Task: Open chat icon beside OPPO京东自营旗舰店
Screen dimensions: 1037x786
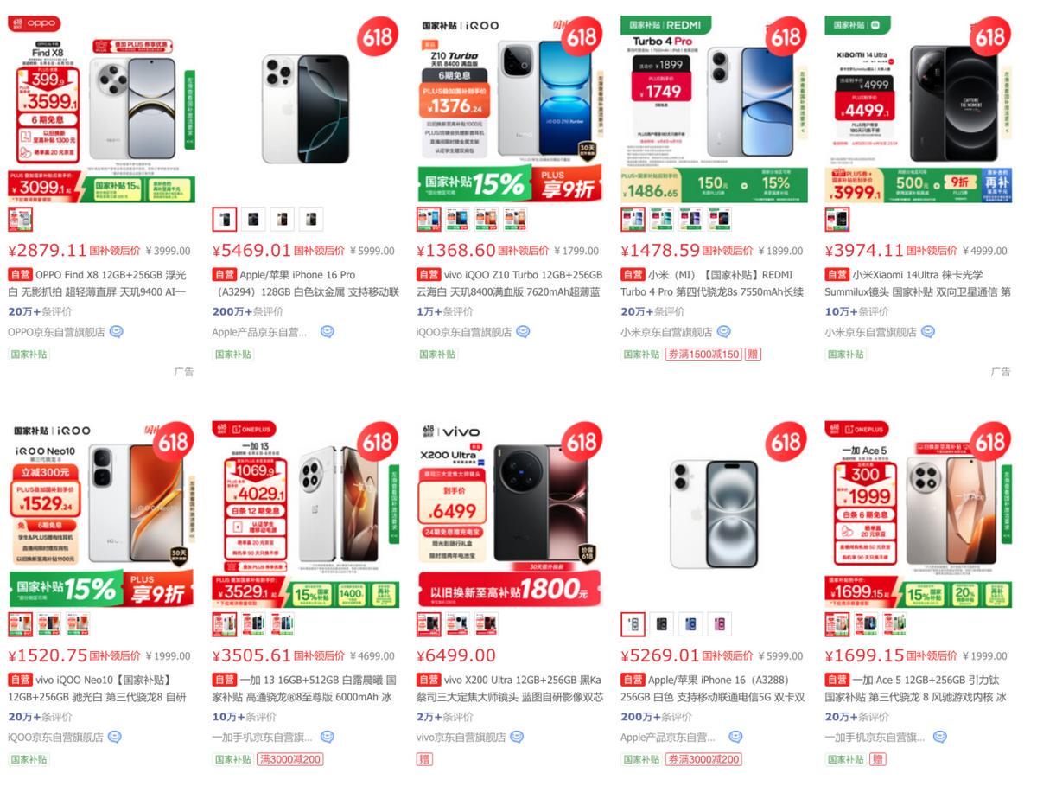Action: click(116, 331)
